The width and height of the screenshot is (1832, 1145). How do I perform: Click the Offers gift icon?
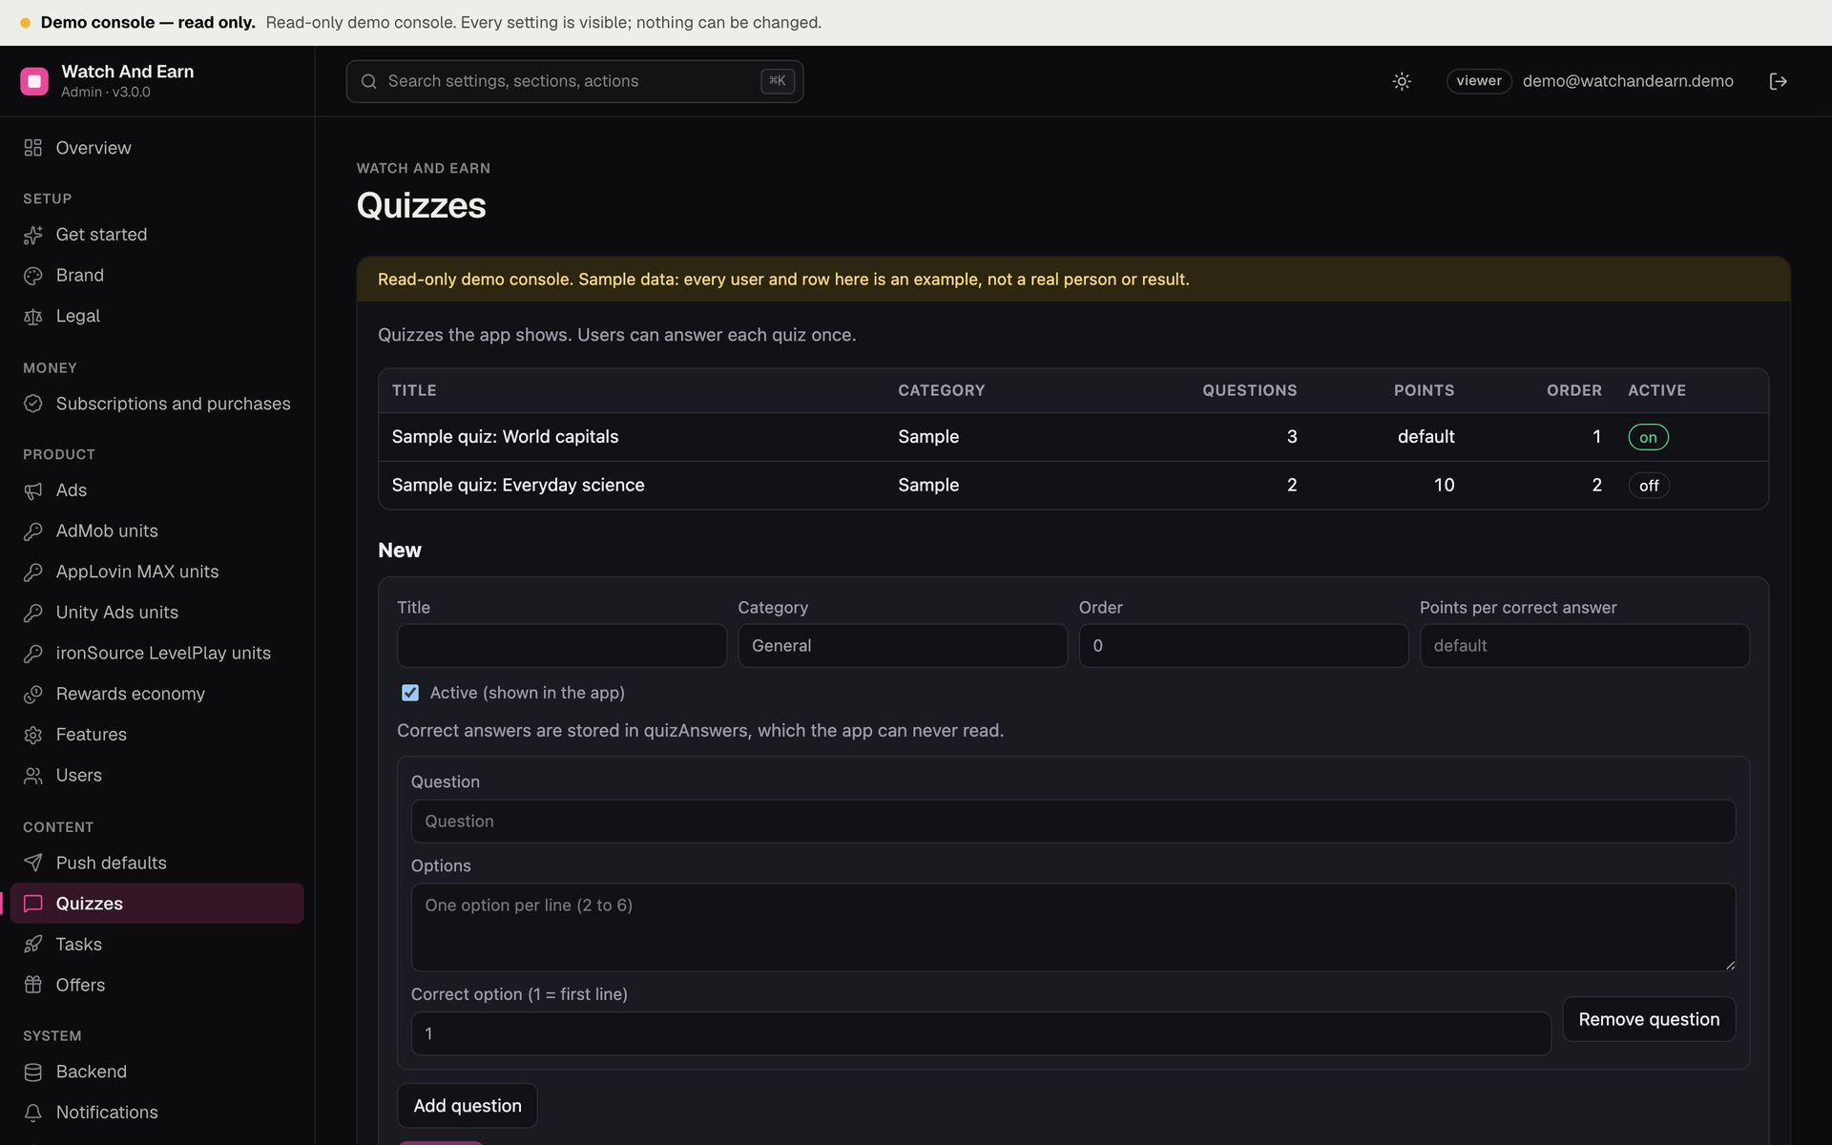(x=33, y=985)
